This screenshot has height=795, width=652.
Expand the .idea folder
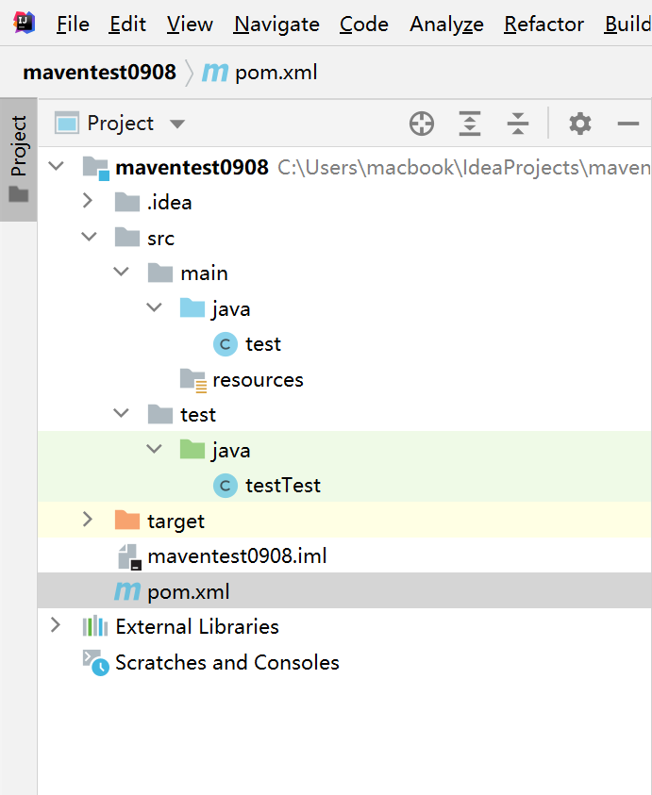(87, 201)
